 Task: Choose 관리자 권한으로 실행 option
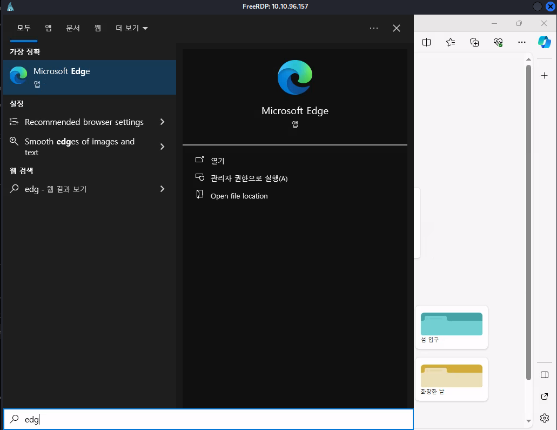click(249, 178)
